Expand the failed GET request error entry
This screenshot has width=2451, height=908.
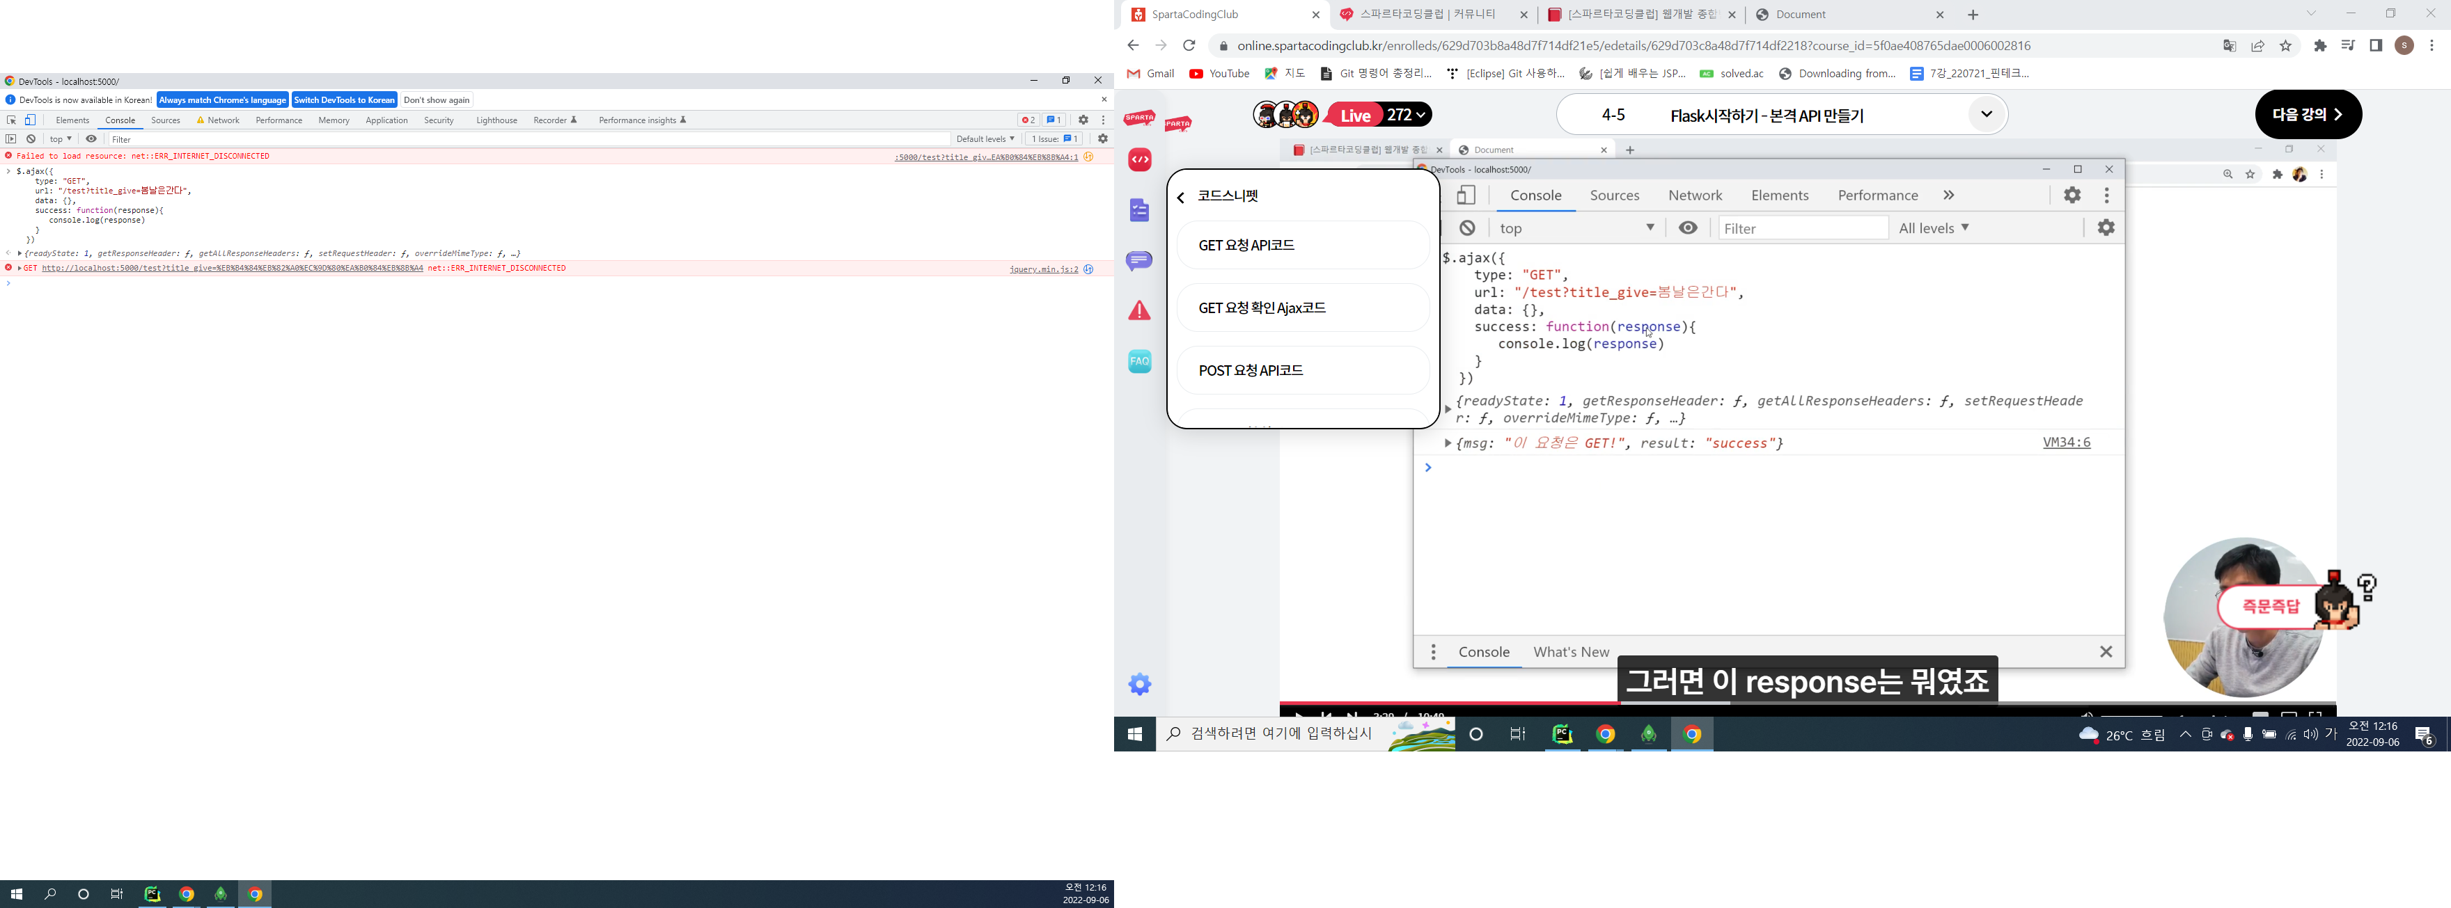click(x=20, y=268)
